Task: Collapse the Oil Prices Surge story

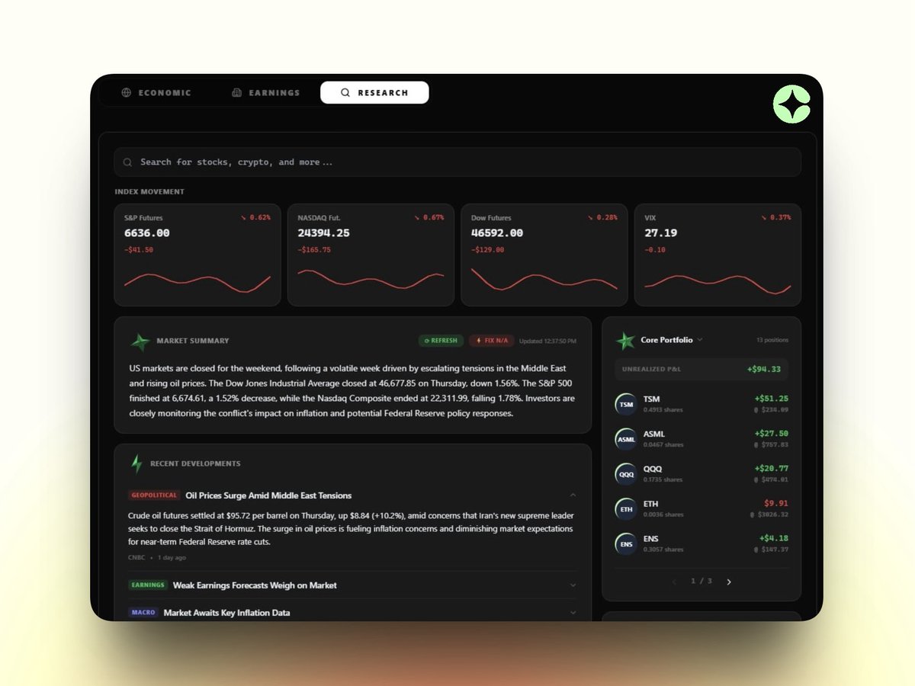Action: [x=573, y=495]
